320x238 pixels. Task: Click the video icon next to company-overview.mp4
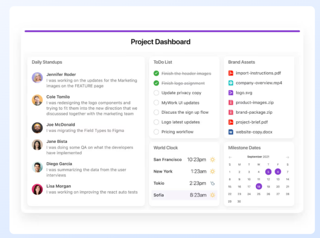click(x=230, y=83)
